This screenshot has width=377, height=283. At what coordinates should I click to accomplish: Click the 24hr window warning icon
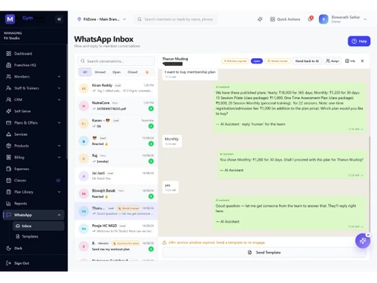pos(164,242)
